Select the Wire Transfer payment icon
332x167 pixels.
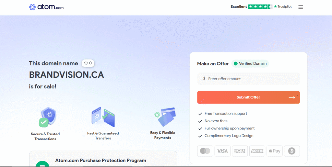click(240, 151)
